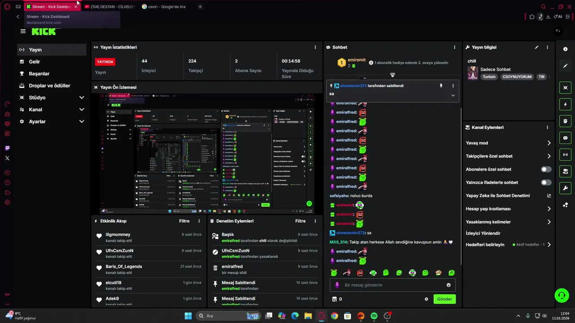Click the broadcast stats widget icon on right rail
575x323 pixels.
coord(566,155)
